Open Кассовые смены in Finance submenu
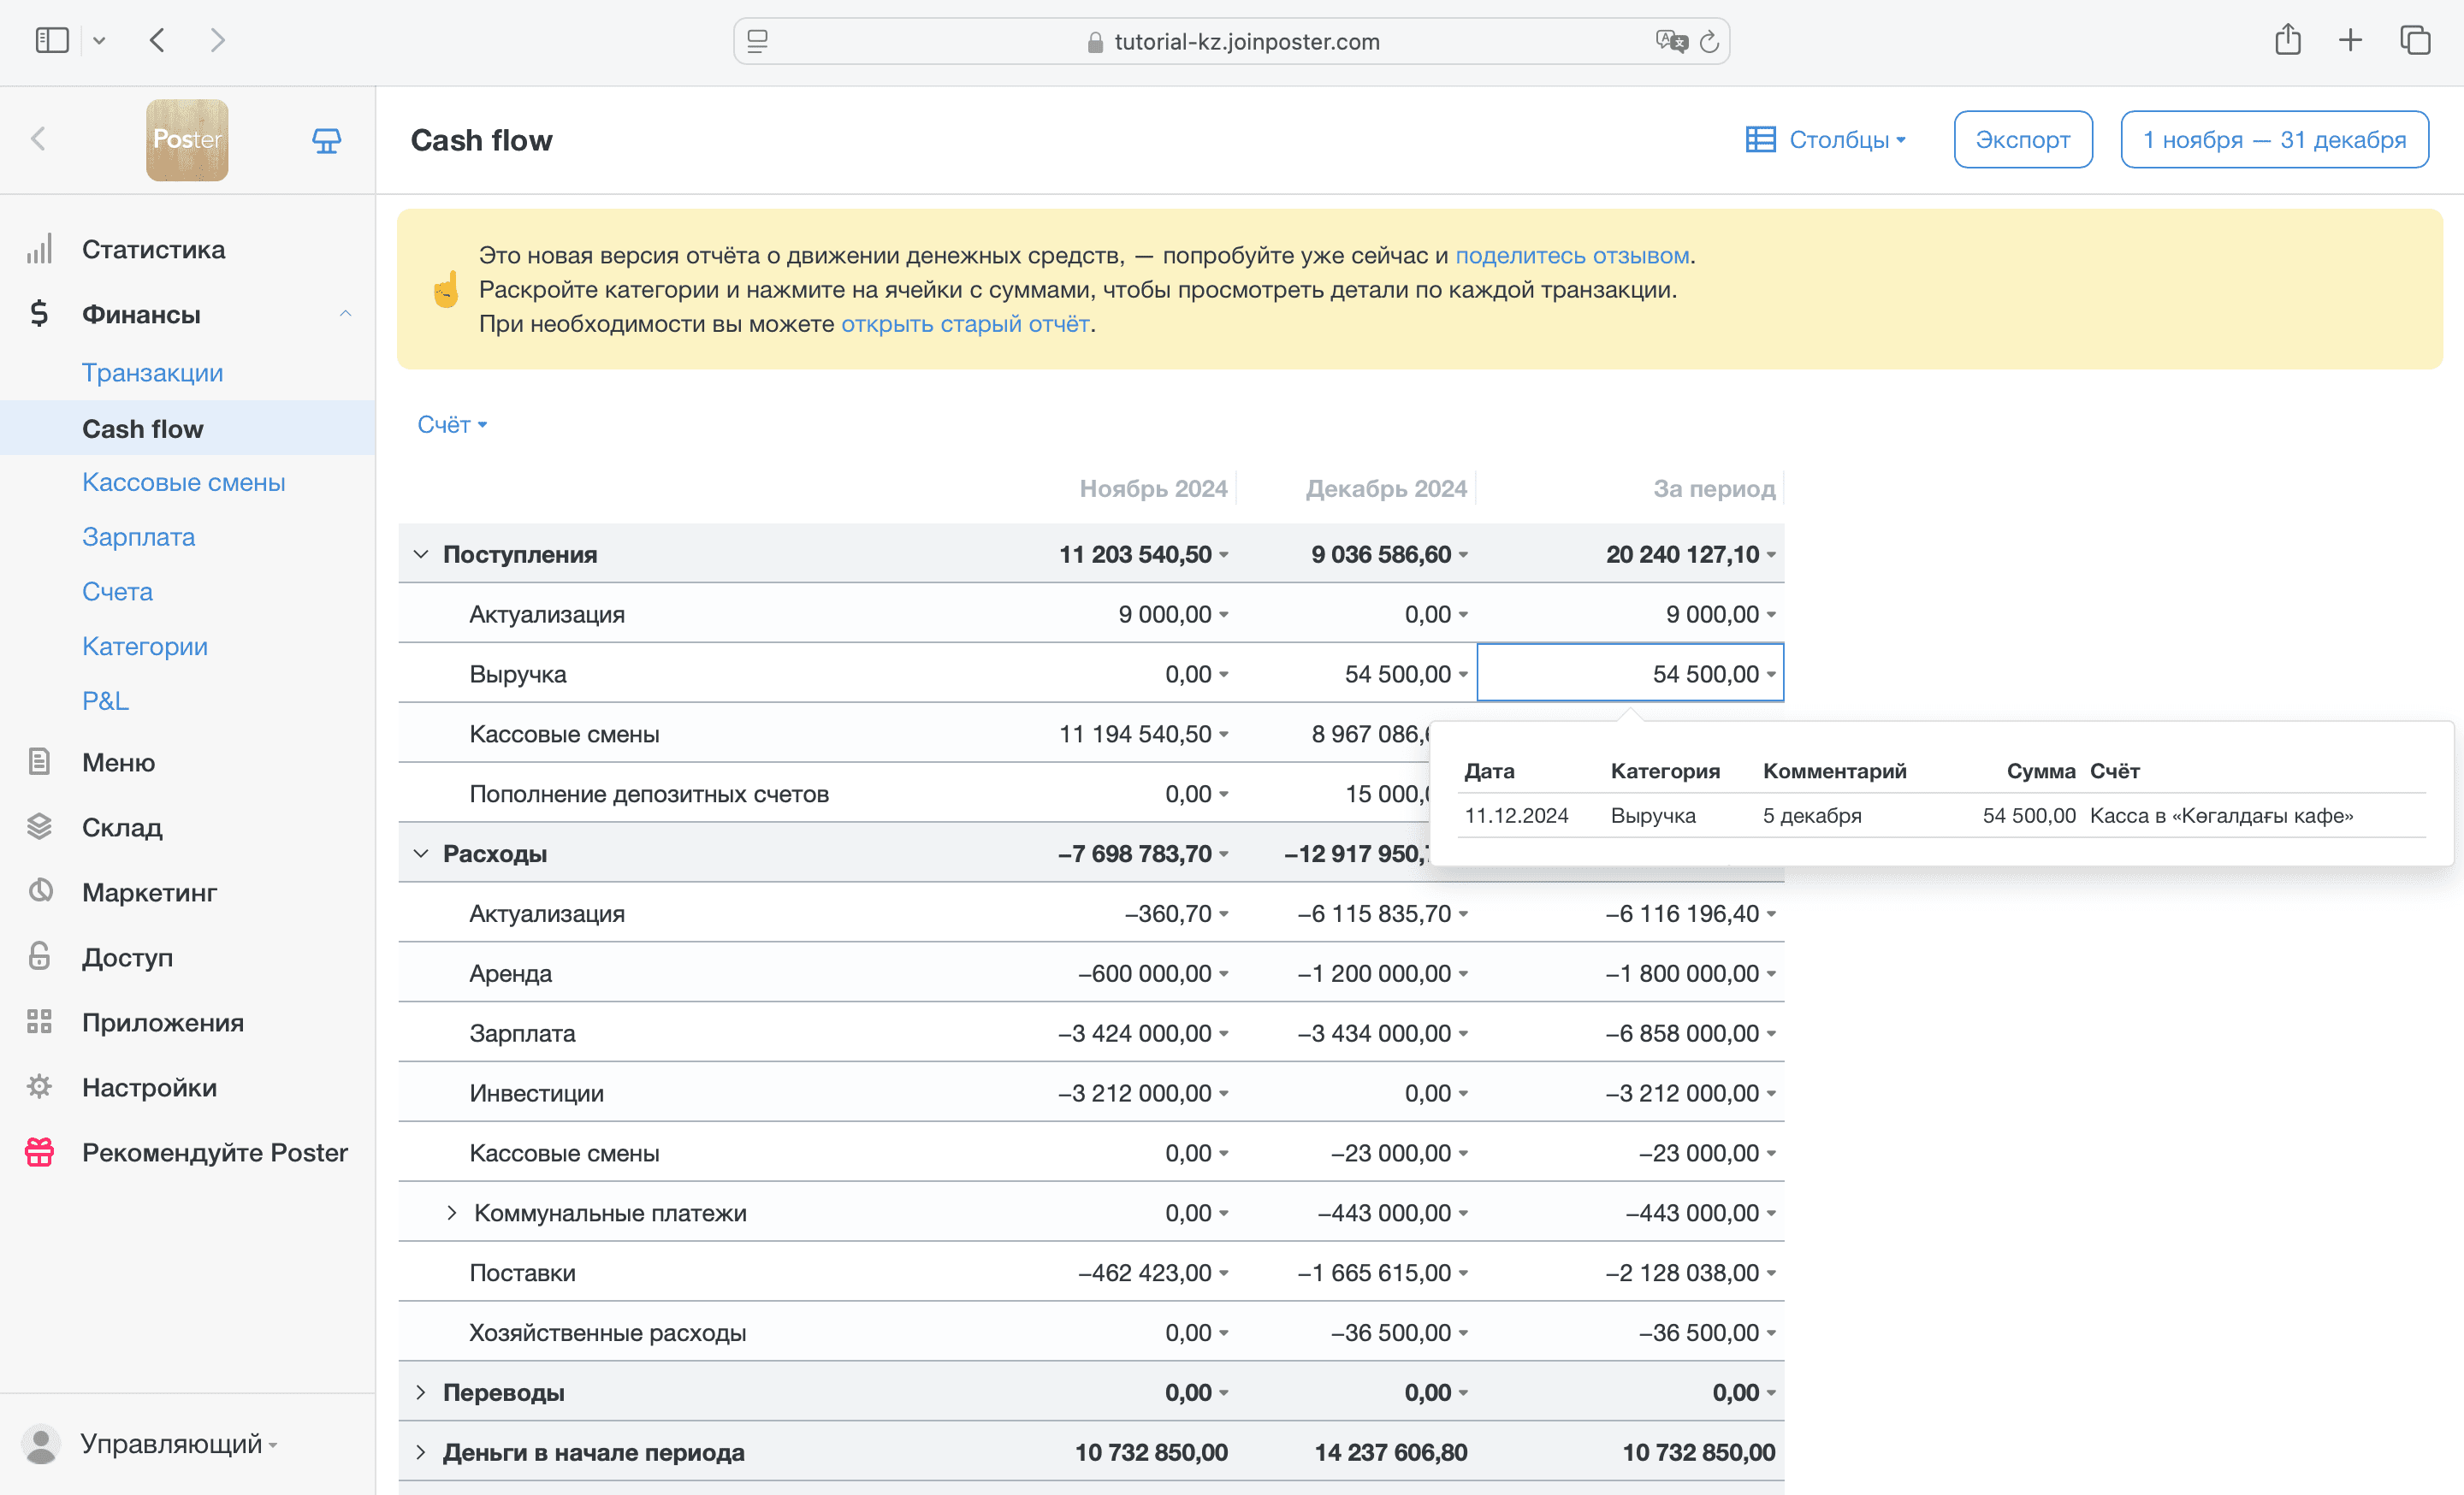 (183, 482)
